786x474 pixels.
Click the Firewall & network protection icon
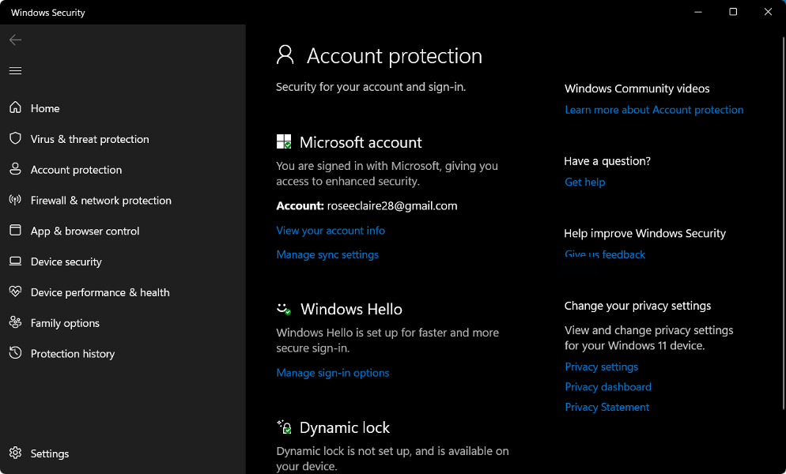(x=16, y=200)
